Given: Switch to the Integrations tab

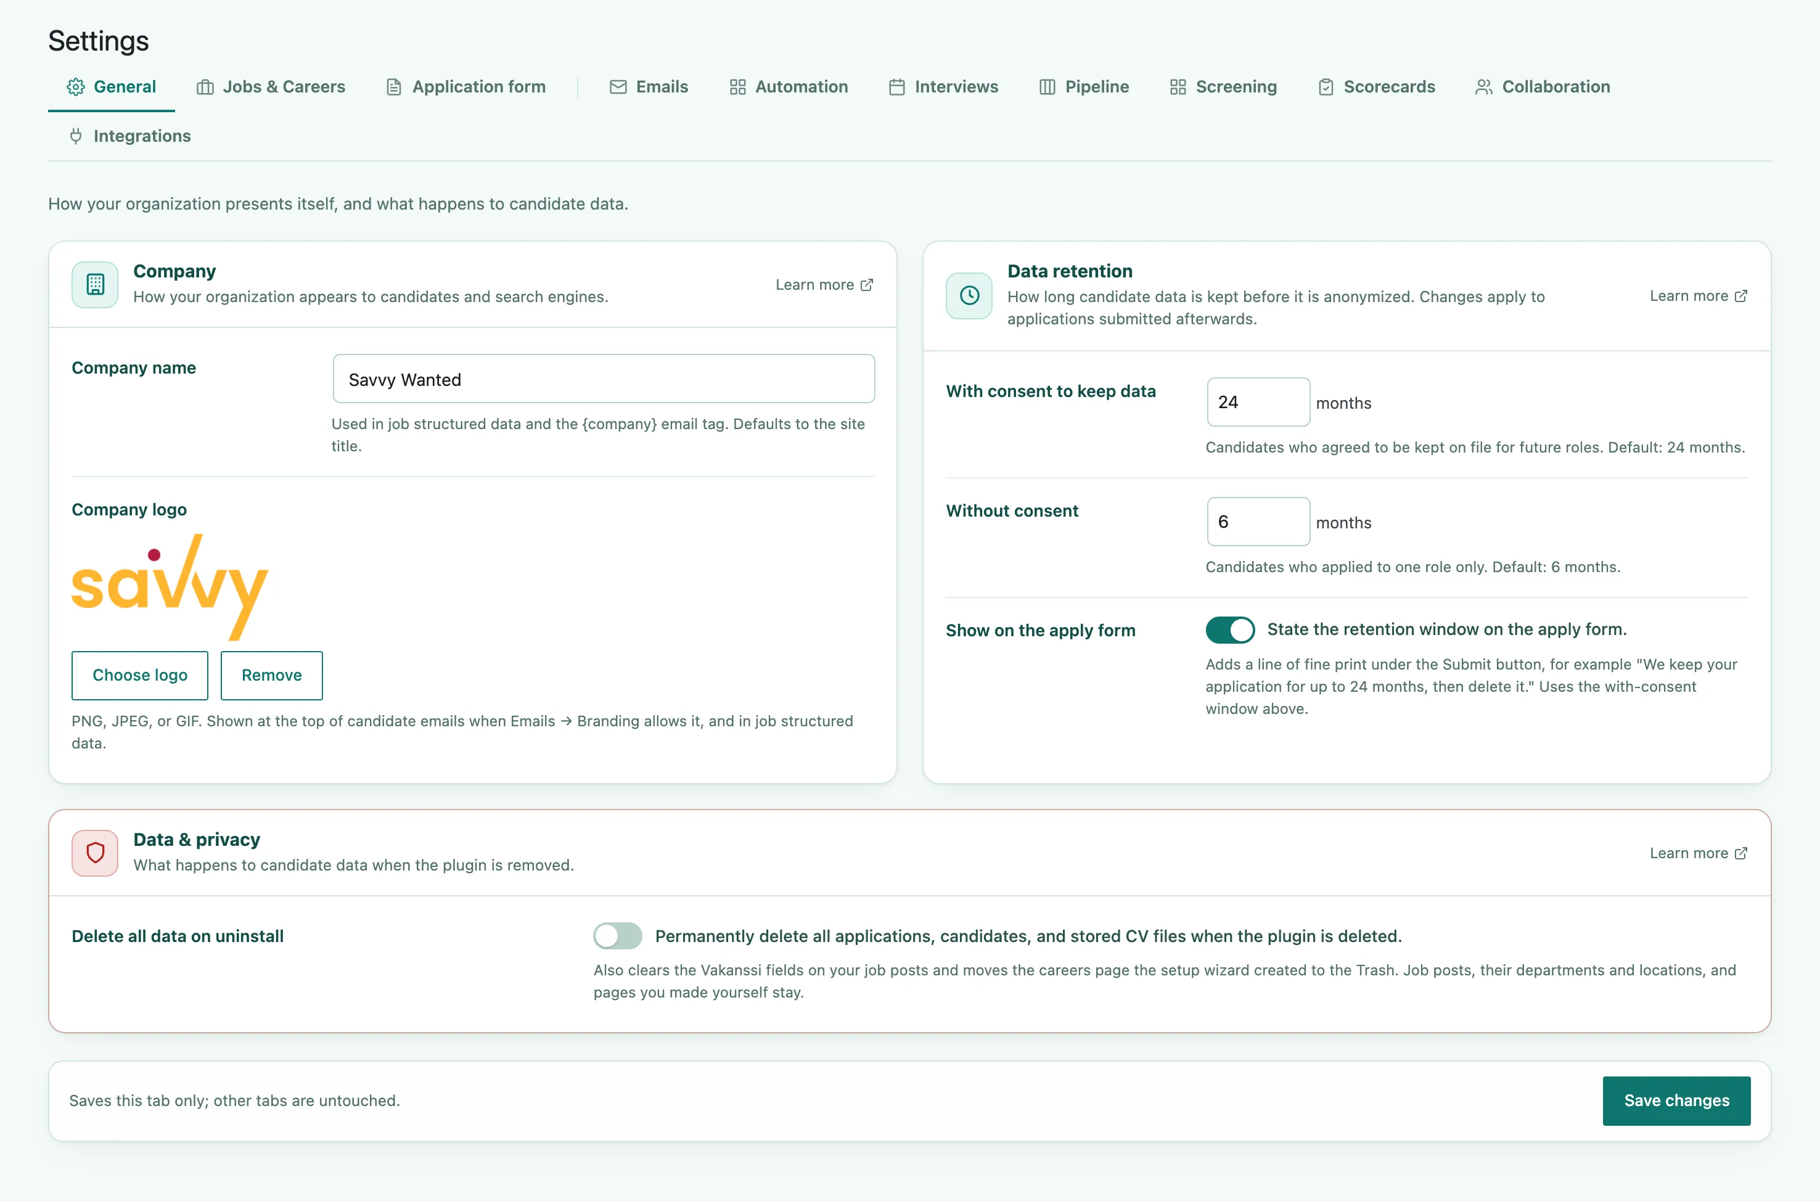Looking at the screenshot, I should point(129,136).
